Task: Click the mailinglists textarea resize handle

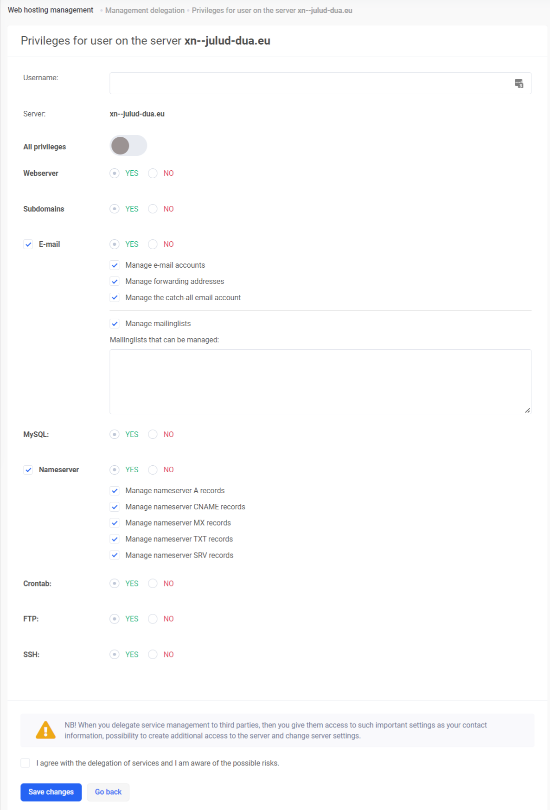Action: (527, 410)
